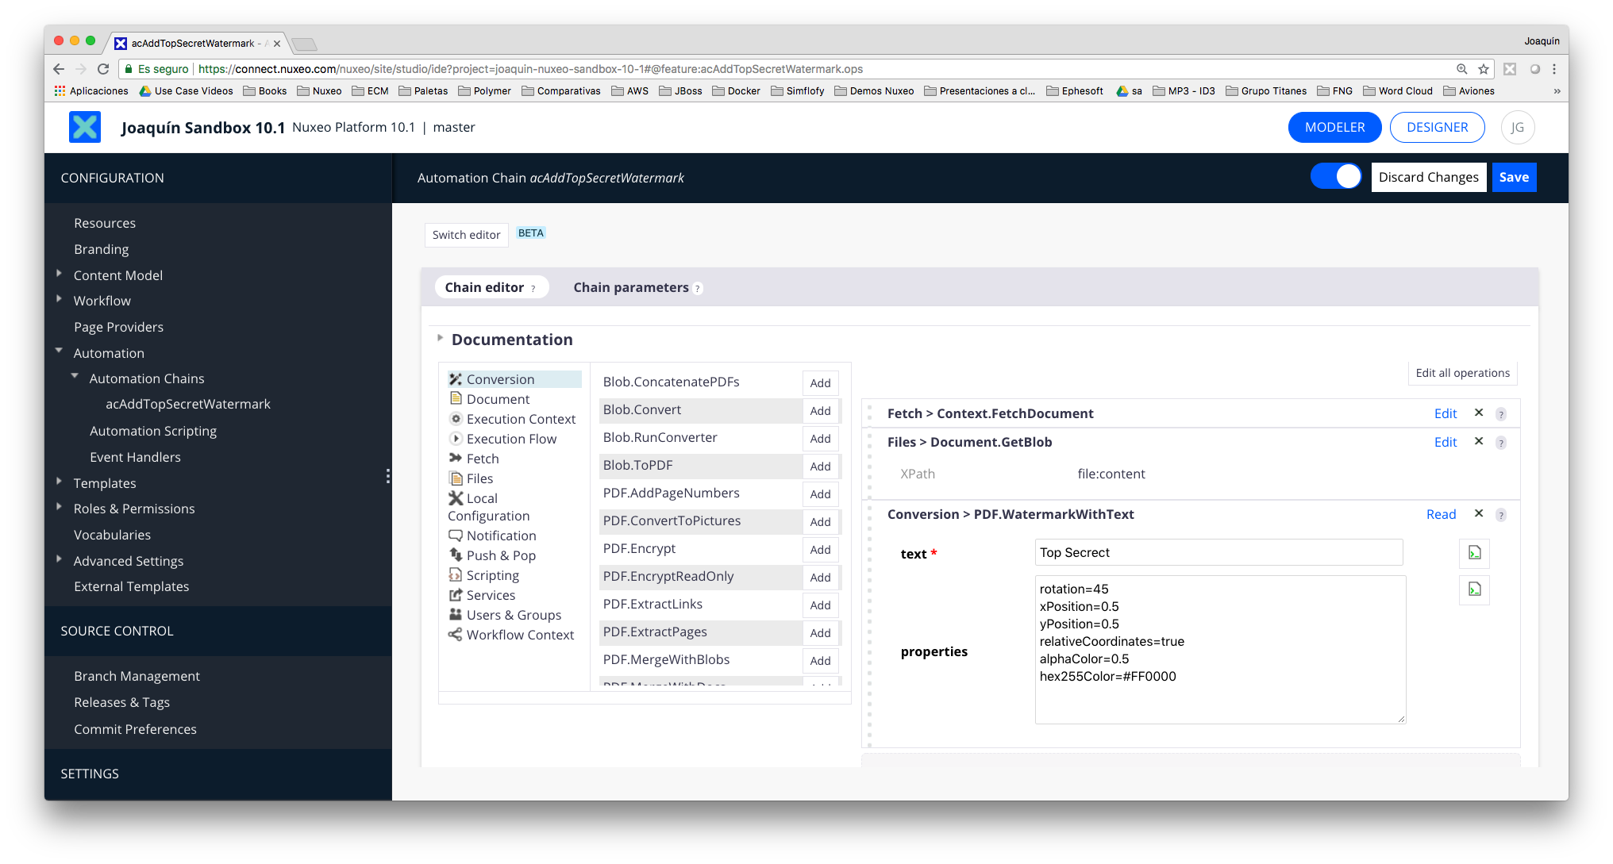This screenshot has width=1613, height=864.
Task: Click the Edit all operations button
Action: (1461, 373)
